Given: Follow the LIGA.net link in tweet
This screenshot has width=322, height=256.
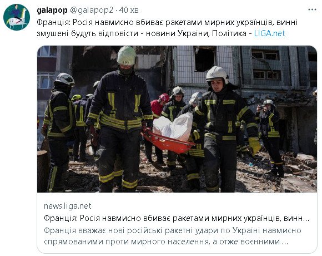Looking at the screenshot, I should point(269,33).
